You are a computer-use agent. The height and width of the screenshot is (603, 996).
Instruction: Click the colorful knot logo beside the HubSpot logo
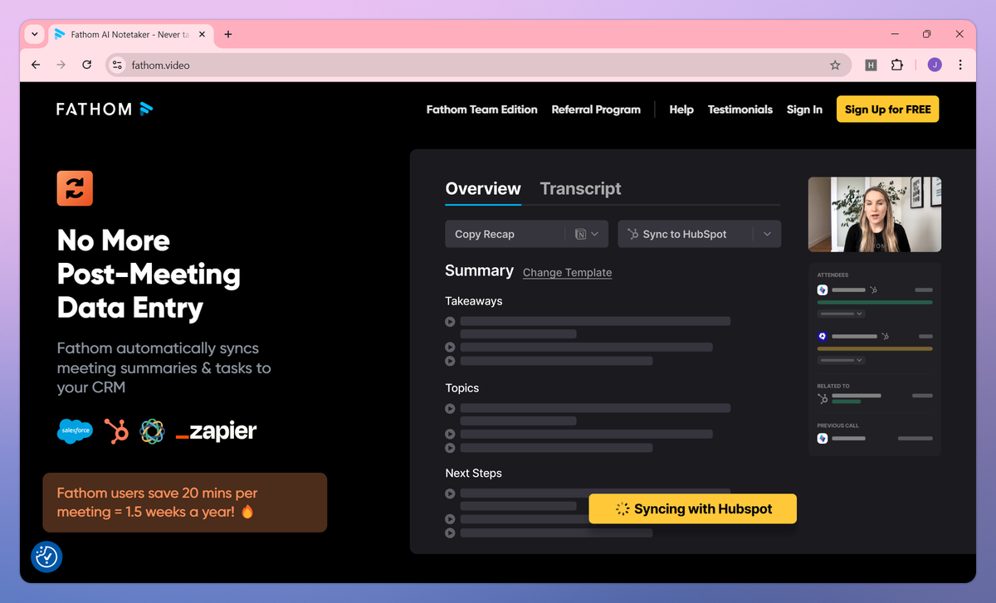152,431
